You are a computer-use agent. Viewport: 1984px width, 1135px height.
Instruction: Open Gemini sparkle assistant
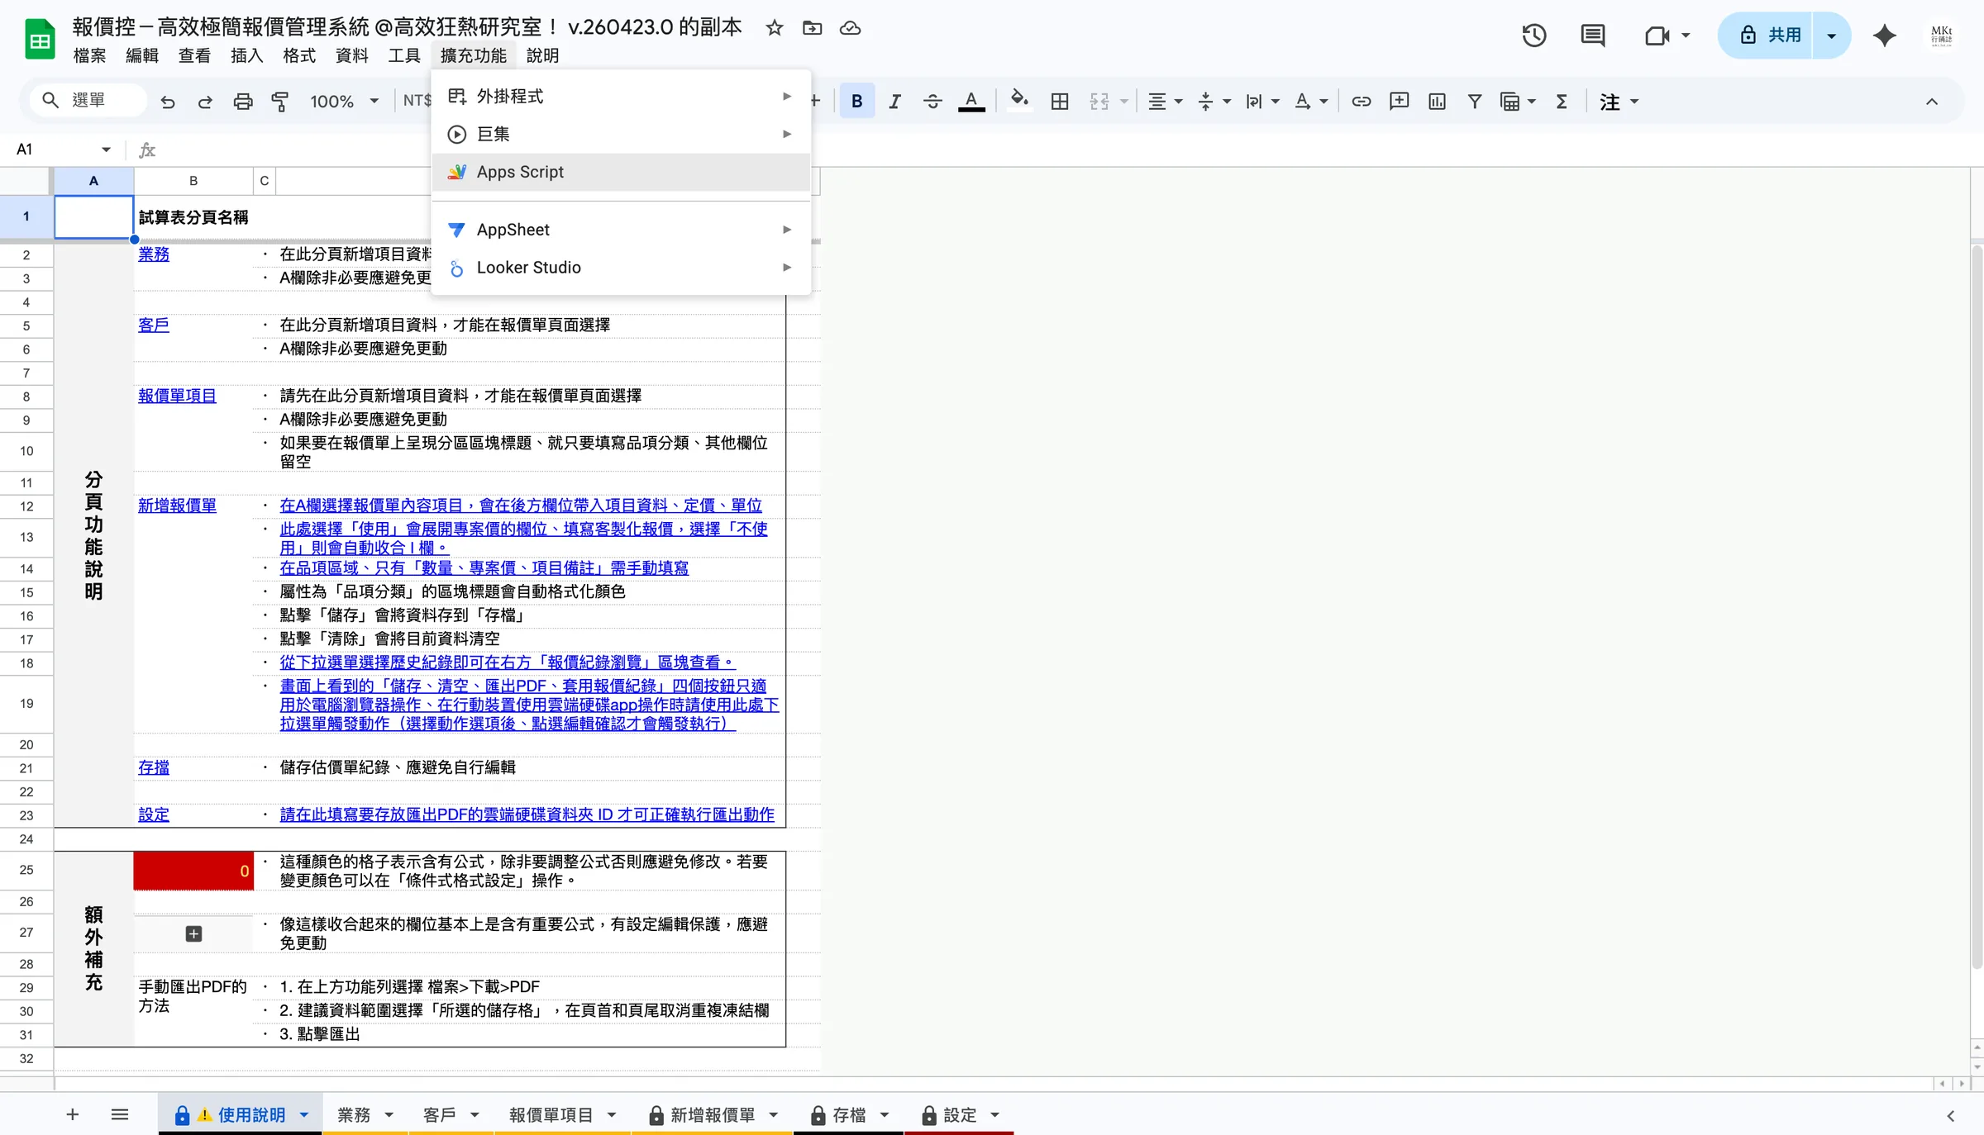point(1885,36)
